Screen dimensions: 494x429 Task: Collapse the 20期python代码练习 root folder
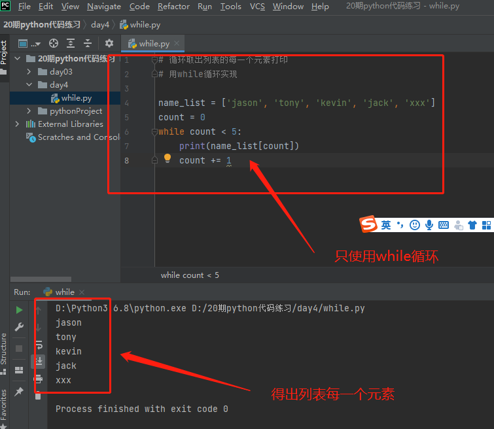click(x=17, y=59)
